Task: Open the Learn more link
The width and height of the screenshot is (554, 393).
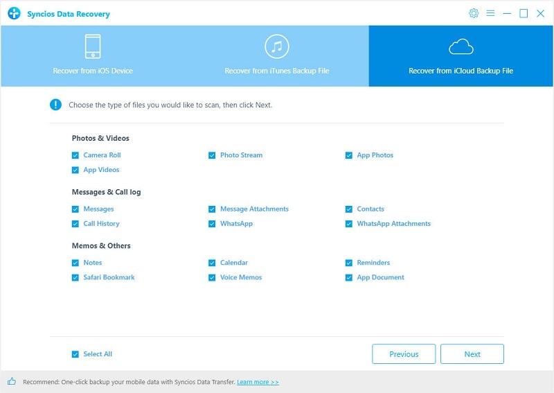Action: click(258, 382)
